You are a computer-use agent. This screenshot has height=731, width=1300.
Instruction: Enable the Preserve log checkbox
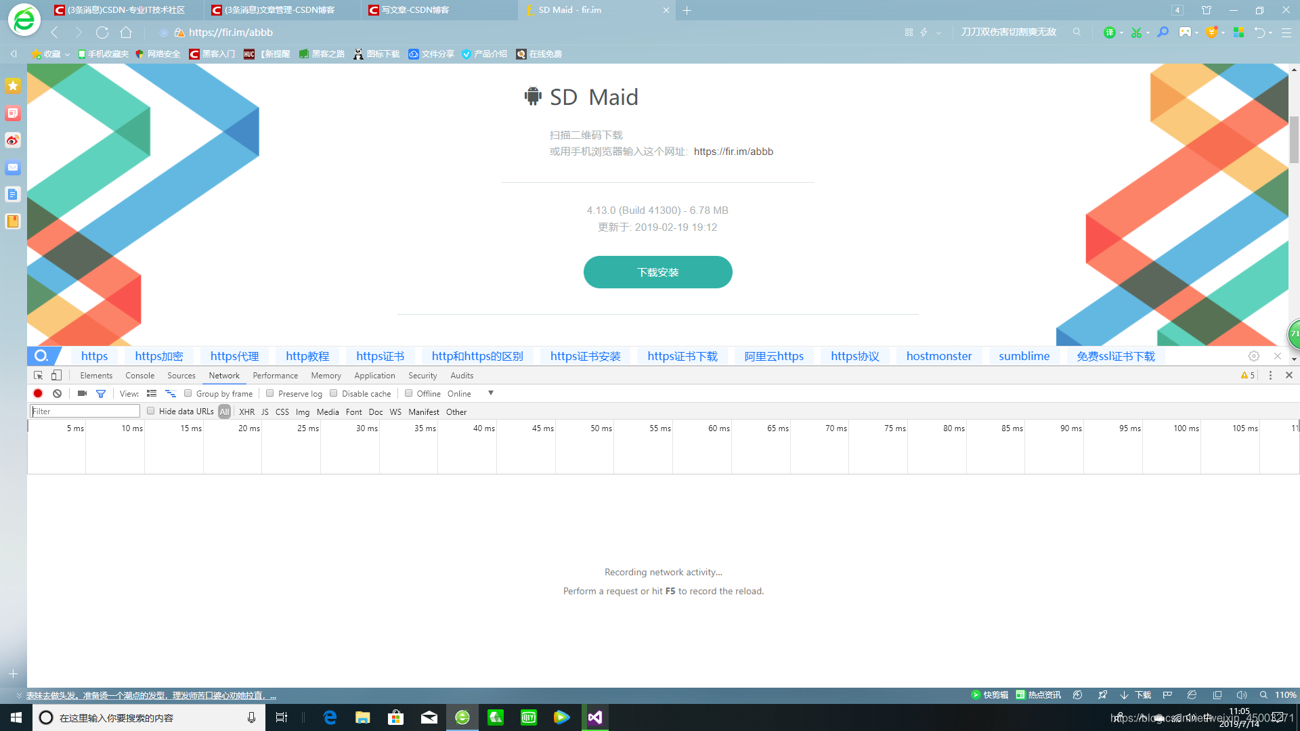coord(271,394)
